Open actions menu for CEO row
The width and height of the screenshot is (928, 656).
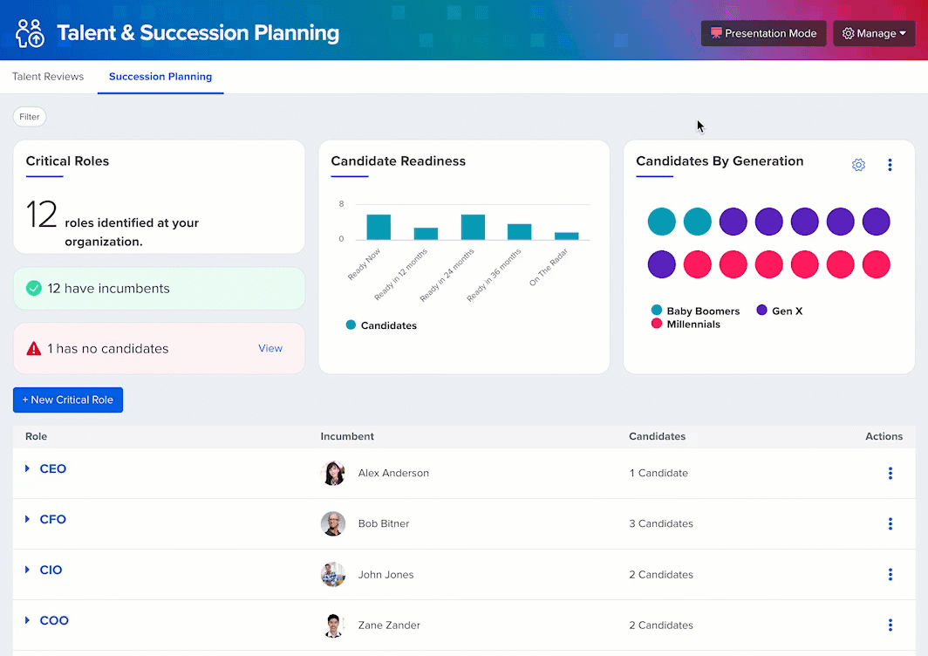(890, 474)
